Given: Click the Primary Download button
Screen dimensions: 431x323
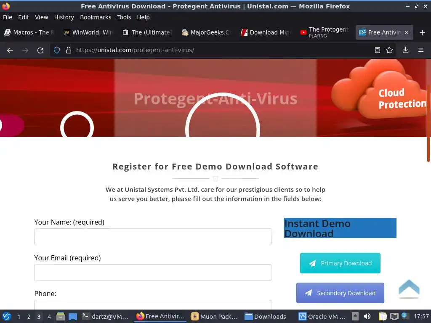Looking at the screenshot, I should [x=340, y=263].
